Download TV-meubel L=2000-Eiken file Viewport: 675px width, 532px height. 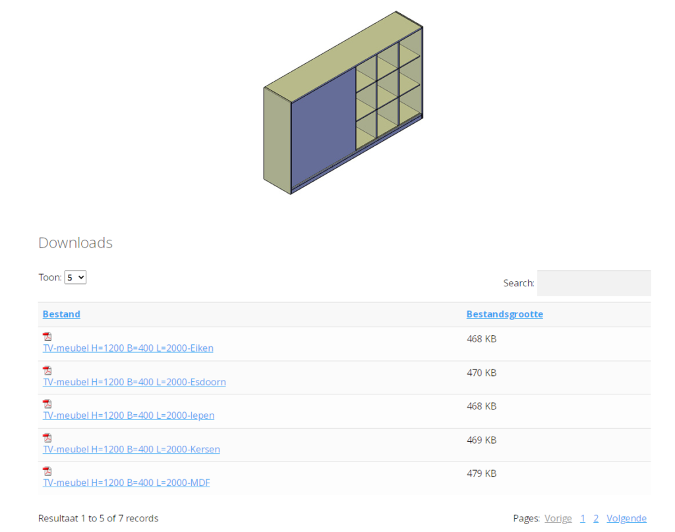[128, 348]
